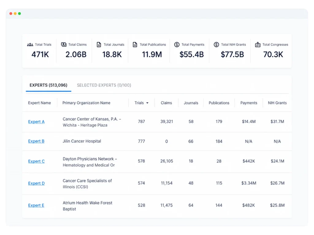Click the Primary Organization Name column header
This screenshot has width=314, height=235.
(86, 103)
